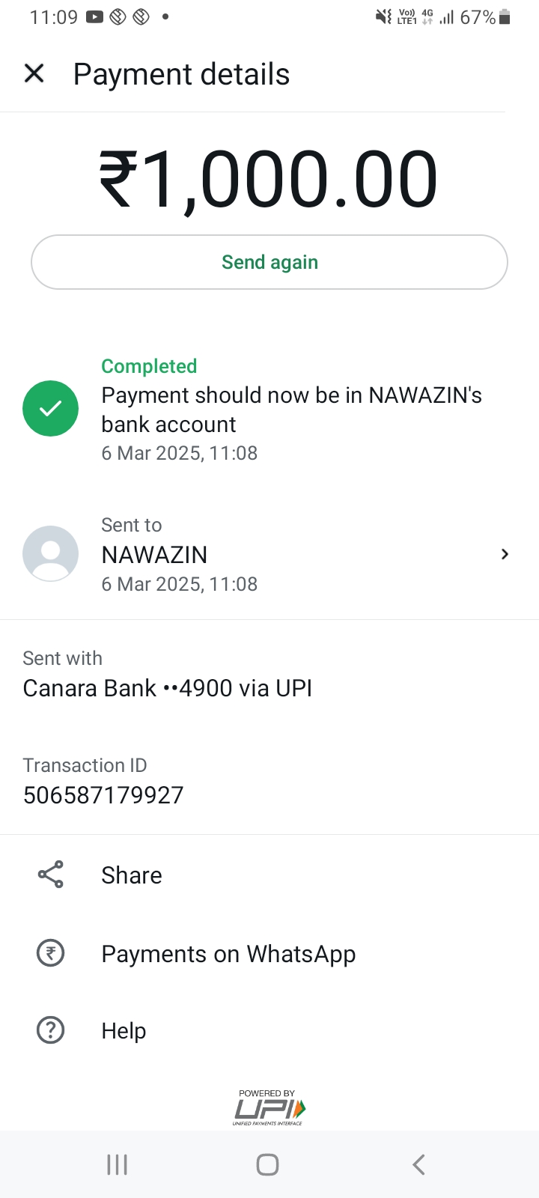Screen dimensions: 539x1198
Task: Tap the green completed checkmark icon
Action: tap(50, 409)
